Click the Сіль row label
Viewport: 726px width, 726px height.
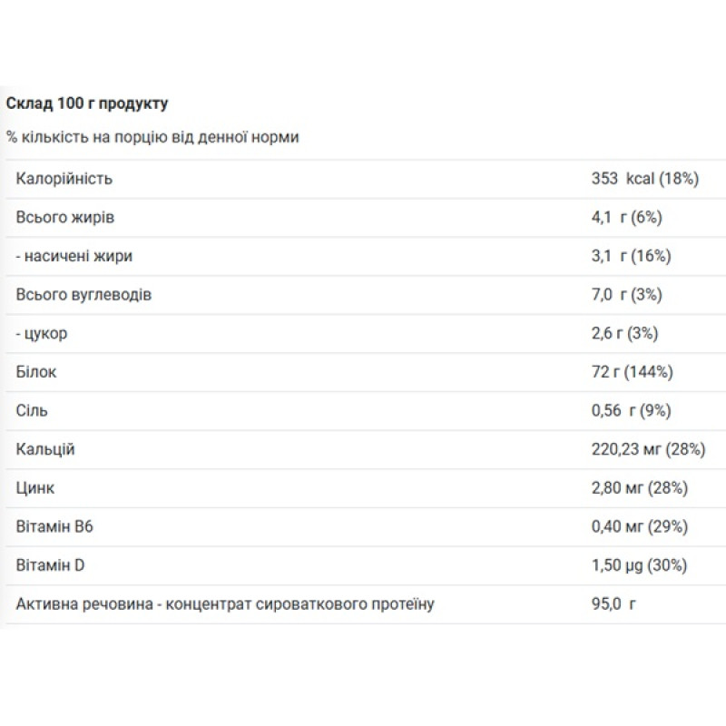point(32,411)
